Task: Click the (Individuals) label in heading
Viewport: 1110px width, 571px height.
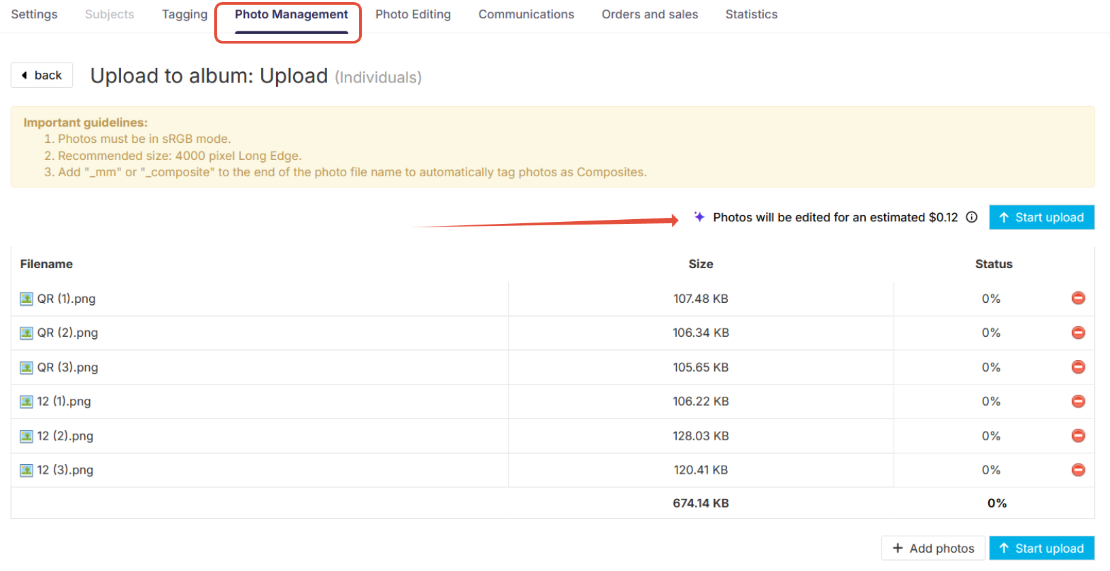Action: click(x=378, y=78)
